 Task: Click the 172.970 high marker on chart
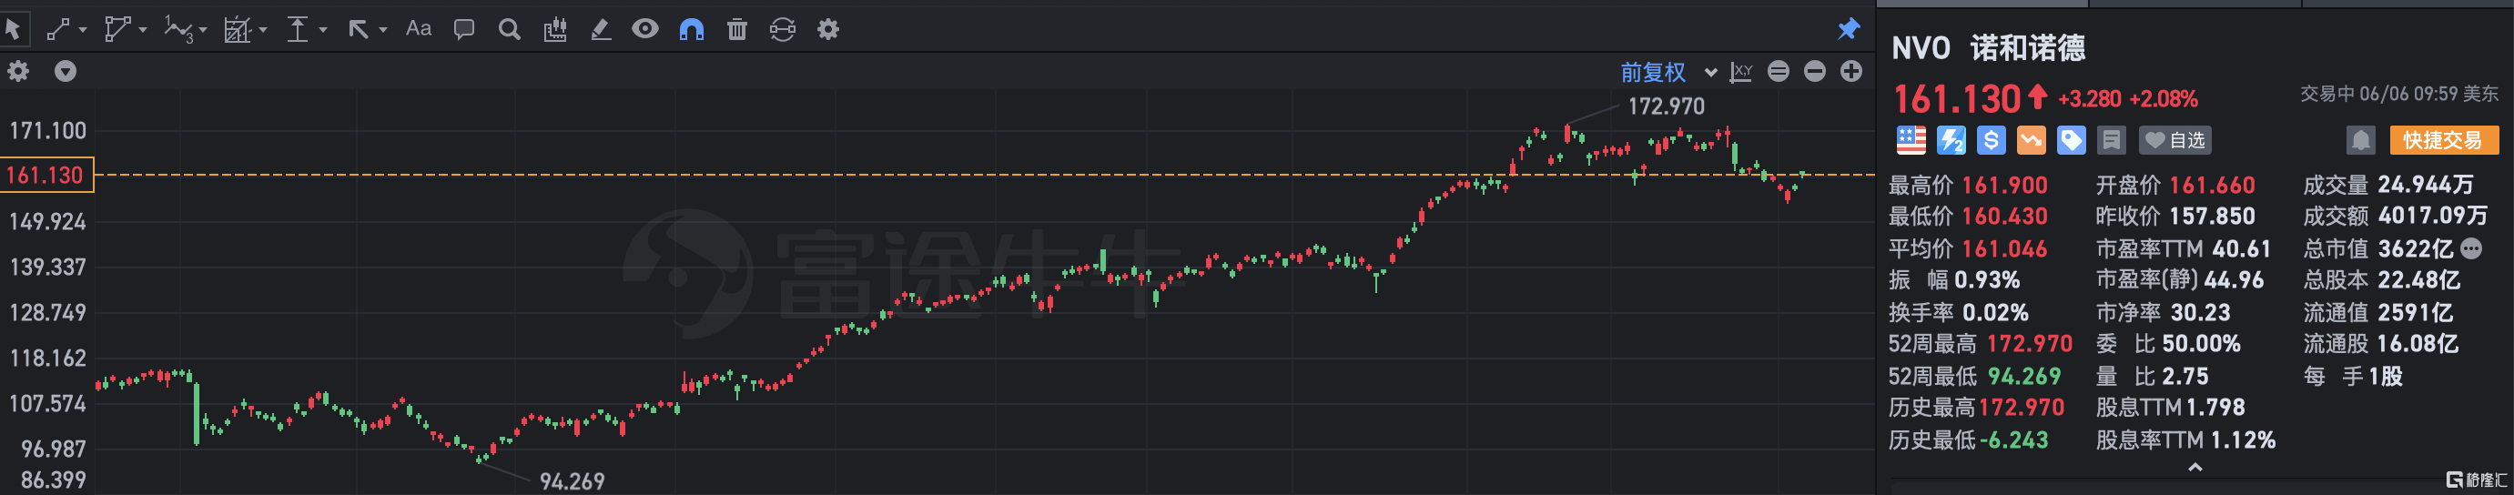click(1667, 106)
